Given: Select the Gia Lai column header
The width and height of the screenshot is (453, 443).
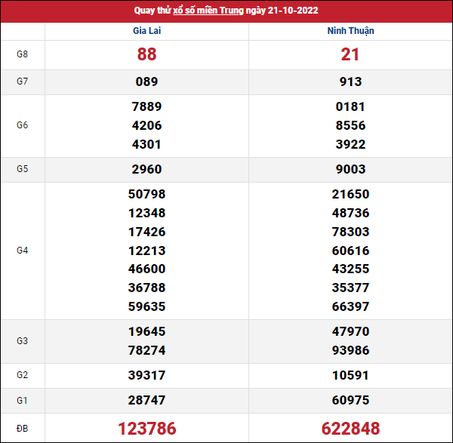Looking at the screenshot, I should click(146, 31).
